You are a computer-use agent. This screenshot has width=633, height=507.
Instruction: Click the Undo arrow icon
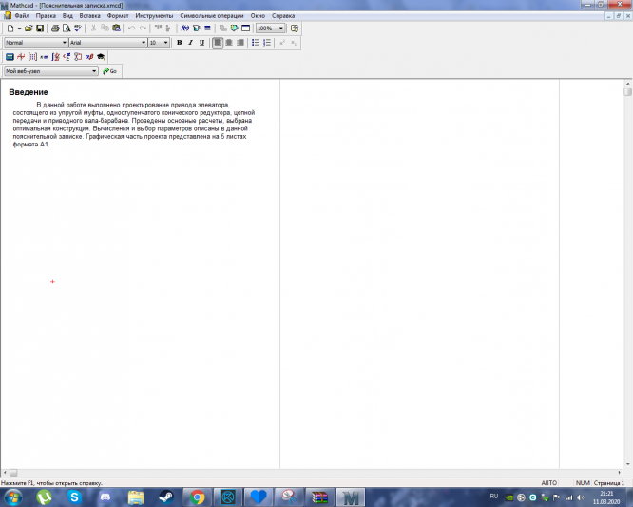[131, 29]
